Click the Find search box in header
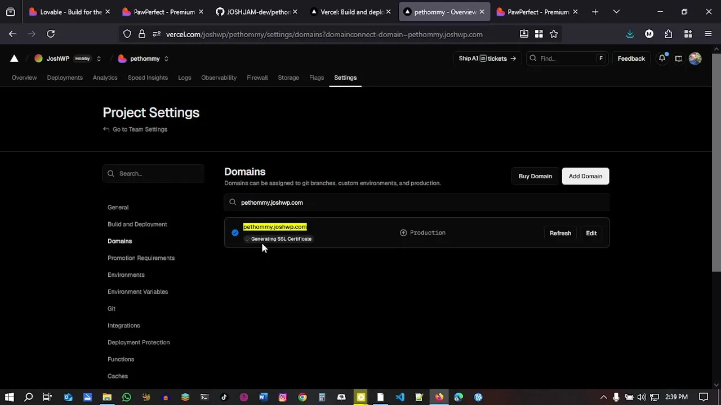 click(567, 58)
